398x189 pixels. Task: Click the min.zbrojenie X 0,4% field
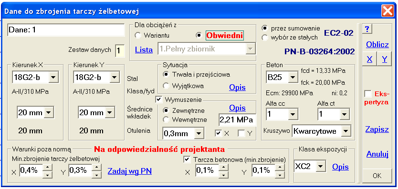point(31,171)
